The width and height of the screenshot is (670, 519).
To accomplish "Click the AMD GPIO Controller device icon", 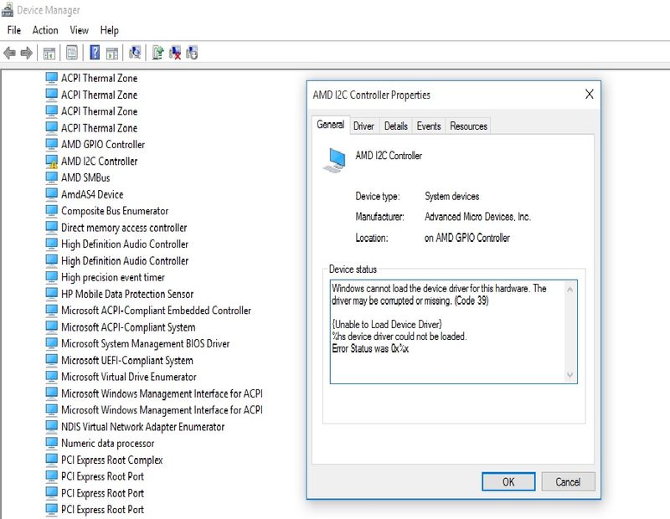I will [51, 144].
